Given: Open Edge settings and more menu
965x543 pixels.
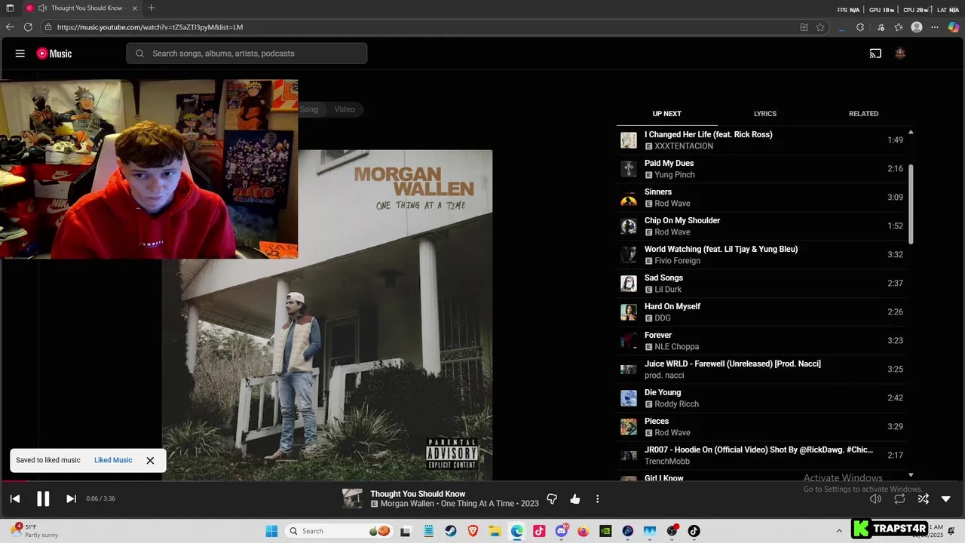Looking at the screenshot, I should click(x=935, y=27).
